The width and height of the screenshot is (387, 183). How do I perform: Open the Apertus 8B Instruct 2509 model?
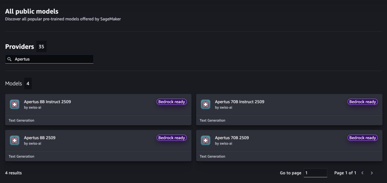pos(47,102)
